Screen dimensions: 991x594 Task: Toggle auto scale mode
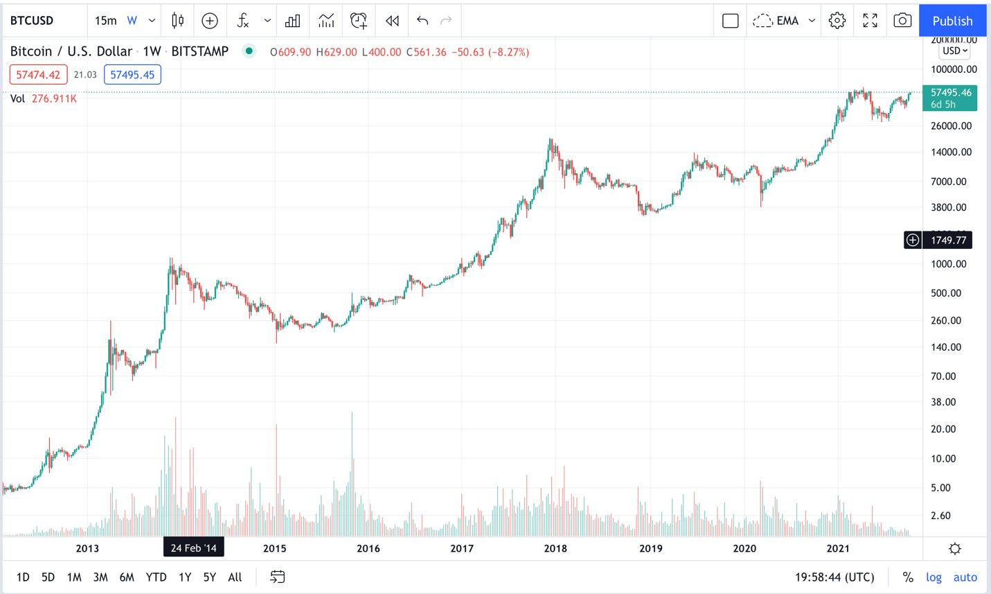(965, 577)
